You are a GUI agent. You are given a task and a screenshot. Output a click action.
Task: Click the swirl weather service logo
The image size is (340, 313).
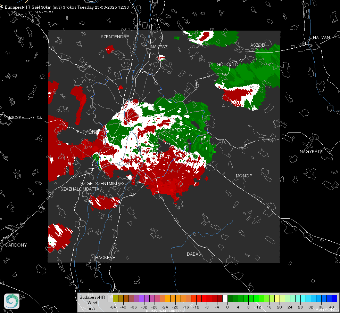pyautogui.click(x=12, y=301)
